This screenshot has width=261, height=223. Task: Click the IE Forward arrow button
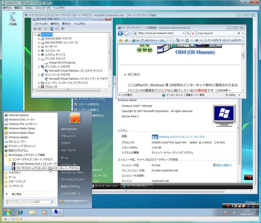pos(126,33)
